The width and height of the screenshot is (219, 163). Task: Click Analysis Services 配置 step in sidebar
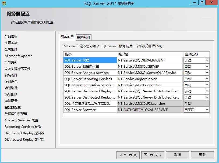21,120
